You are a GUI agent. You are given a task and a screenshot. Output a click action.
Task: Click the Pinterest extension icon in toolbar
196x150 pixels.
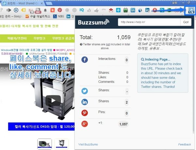tap(60, 10)
